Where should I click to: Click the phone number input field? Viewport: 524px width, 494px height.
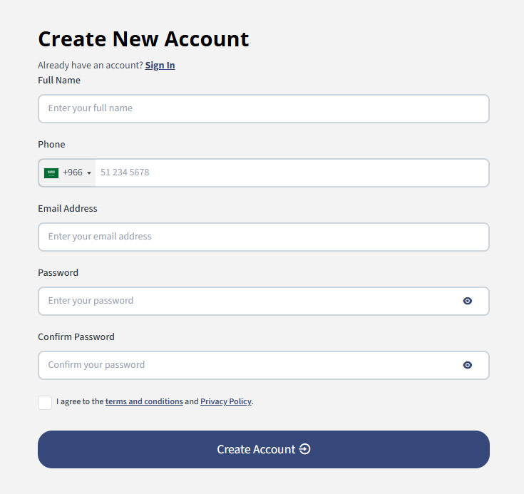click(x=291, y=173)
